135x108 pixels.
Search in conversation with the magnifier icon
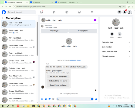coord(120,34)
